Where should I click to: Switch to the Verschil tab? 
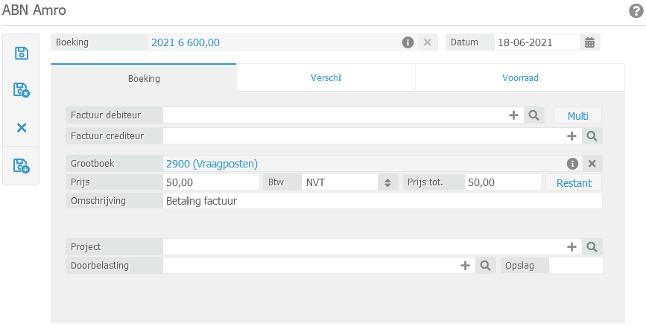click(x=326, y=77)
